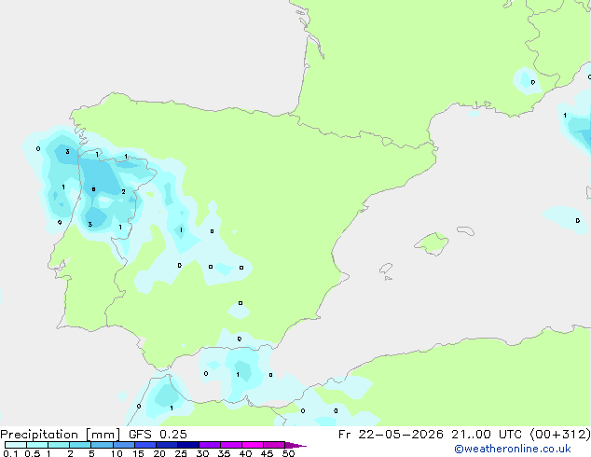Click the legend scale label '50'
The width and height of the screenshot is (591, 457).
pos(288,453)
